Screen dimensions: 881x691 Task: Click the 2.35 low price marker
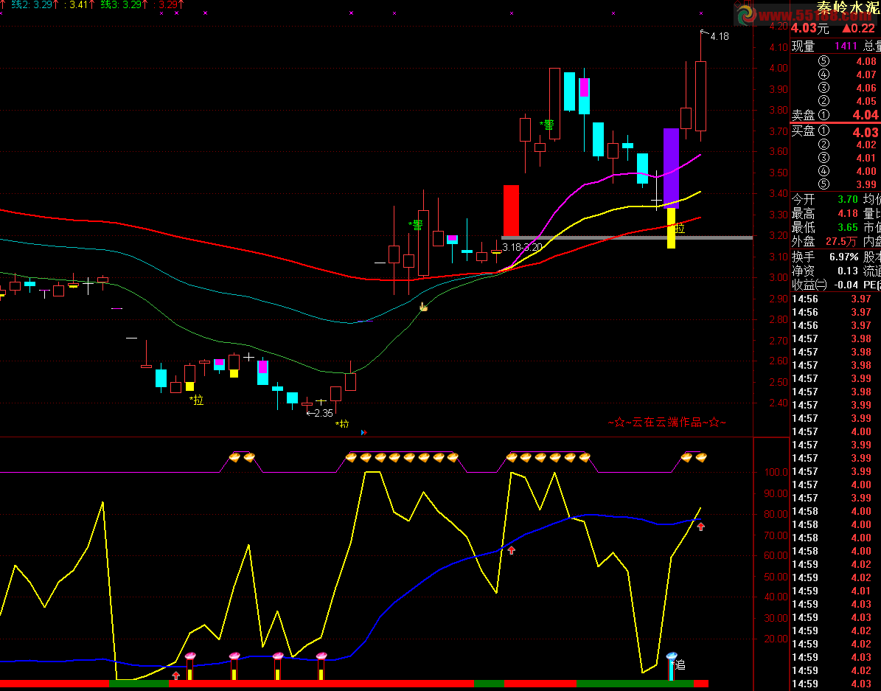320,413
